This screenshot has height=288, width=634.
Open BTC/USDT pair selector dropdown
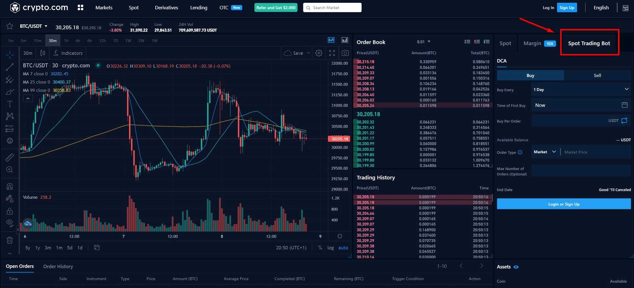(x=34, y=26)
